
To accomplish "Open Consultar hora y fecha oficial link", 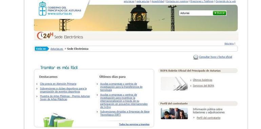I will [x=216, y=57].
